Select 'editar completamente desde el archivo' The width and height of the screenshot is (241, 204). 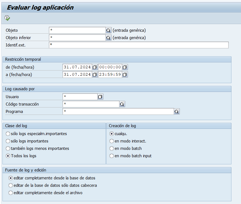pos(11,193)
